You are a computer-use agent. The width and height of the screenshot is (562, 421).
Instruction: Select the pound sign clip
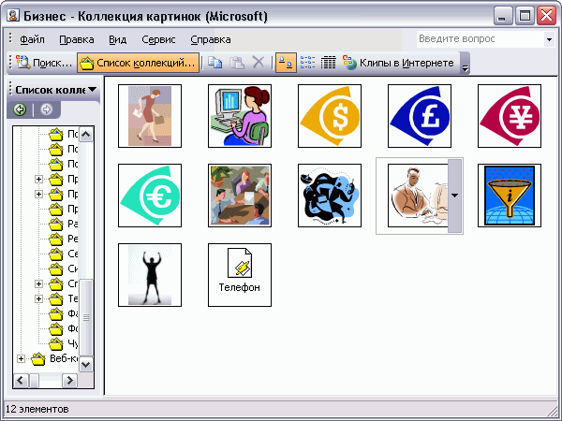(420, 116)
